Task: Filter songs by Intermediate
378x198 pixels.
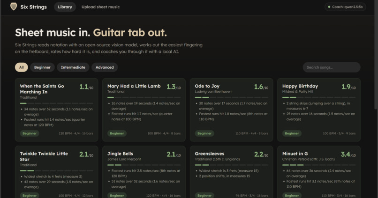Action: (73, 67)
